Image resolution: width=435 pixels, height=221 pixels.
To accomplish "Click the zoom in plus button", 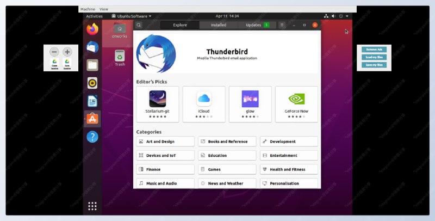I will [67, 52].
